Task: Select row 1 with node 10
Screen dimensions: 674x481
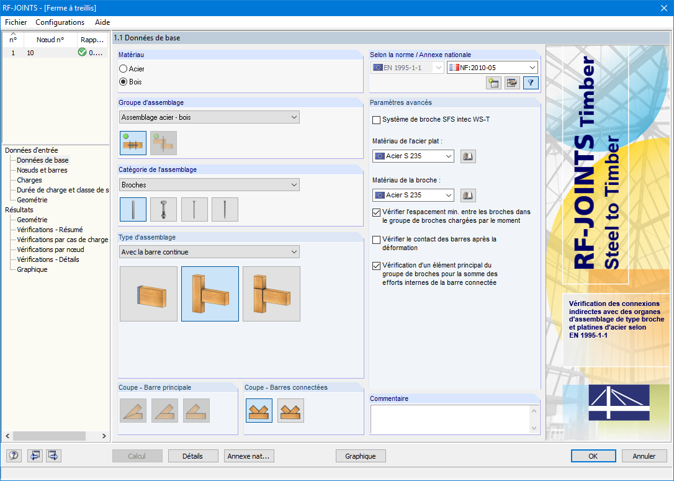Action: coord(56,52)
